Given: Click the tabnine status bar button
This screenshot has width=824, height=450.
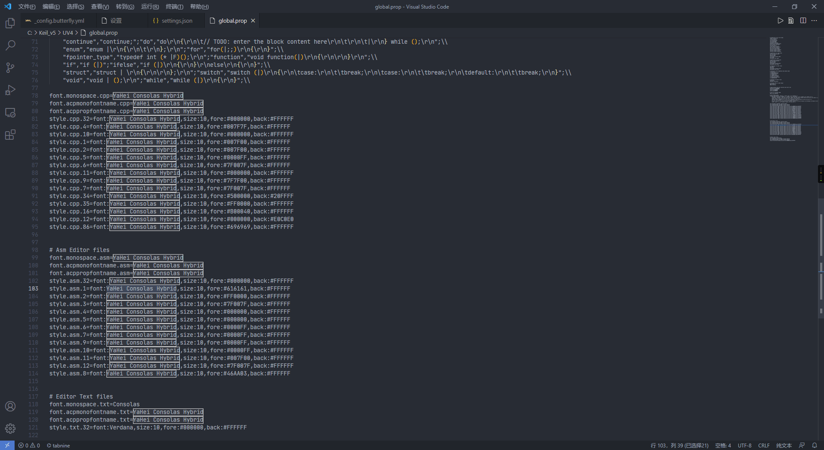Looking at the screenshot, I should 58,445.
